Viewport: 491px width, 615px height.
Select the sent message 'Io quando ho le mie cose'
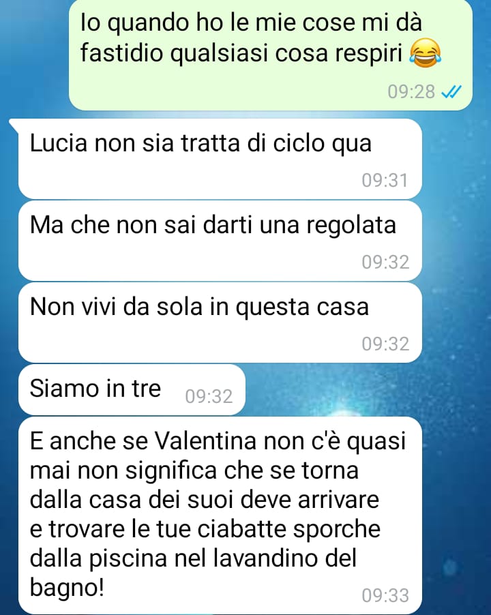[x=271, y=55]
